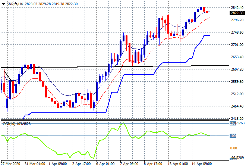The image size is (246, 168).
Task: Click the 2607.20 price axis label
Action: 237,69
